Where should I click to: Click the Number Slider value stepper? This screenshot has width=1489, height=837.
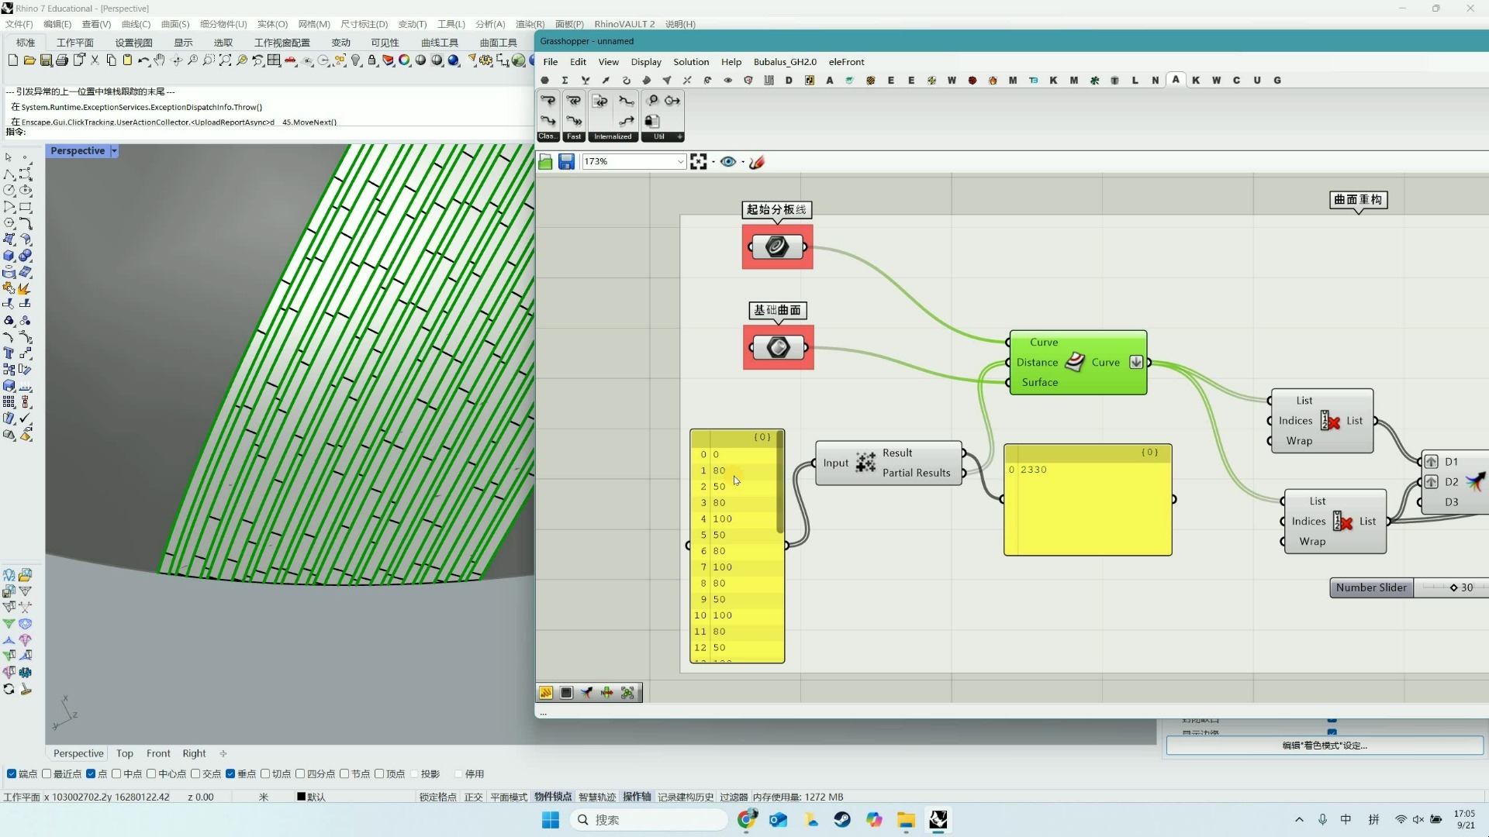[1454, 587]
